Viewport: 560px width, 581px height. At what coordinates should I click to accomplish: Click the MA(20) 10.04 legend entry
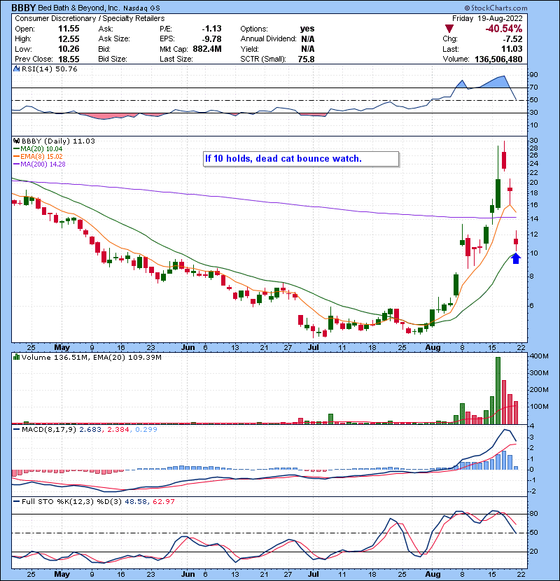pos(38,149)
